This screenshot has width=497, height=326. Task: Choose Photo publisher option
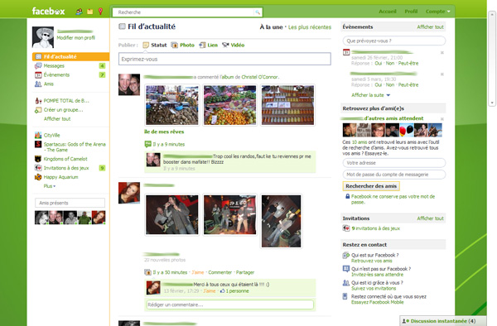tap(183, 45)
